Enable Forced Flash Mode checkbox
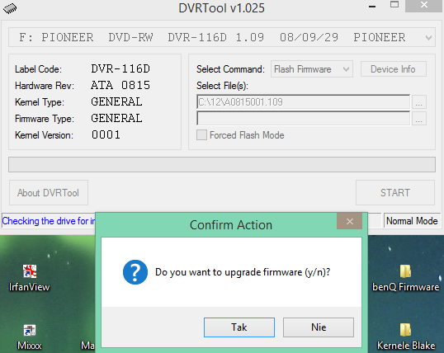 coord(201,135)
